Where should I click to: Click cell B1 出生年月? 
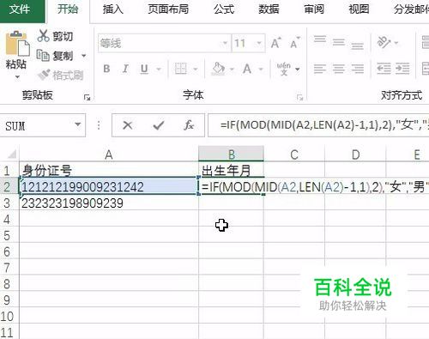click(231, 171)
